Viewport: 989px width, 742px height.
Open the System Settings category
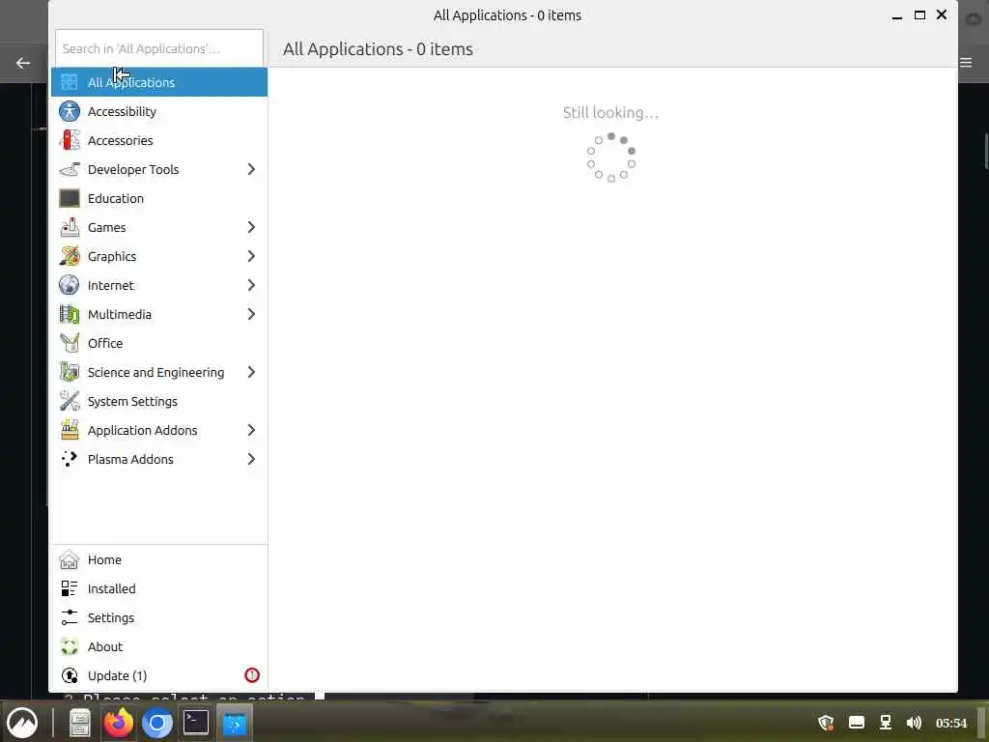point(159,401)
